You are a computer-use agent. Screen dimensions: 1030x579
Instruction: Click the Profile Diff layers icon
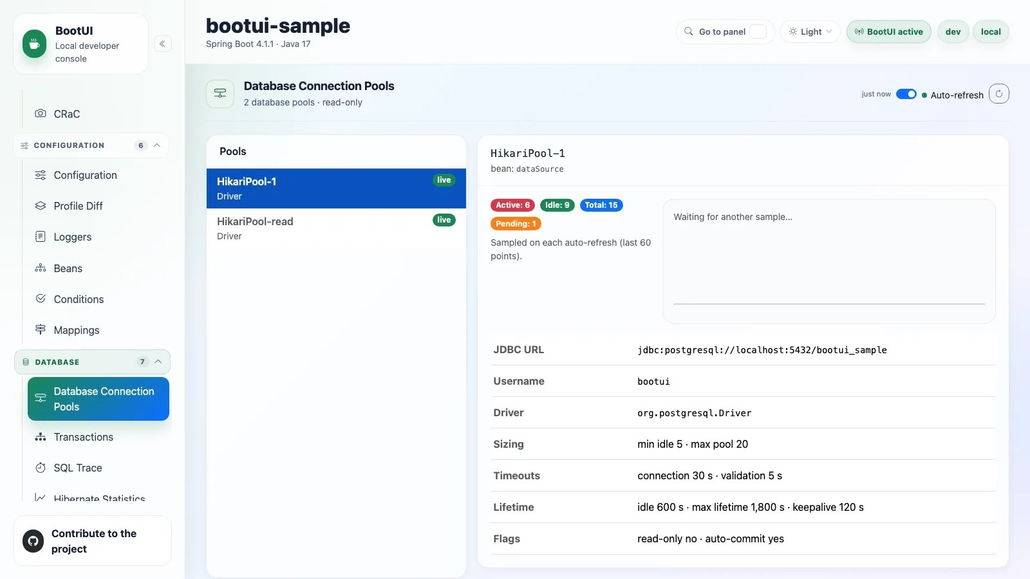pos(41,206)
